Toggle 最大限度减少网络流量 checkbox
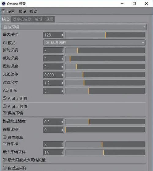This screenshot has width=153, height=171. tap(5, 160)
